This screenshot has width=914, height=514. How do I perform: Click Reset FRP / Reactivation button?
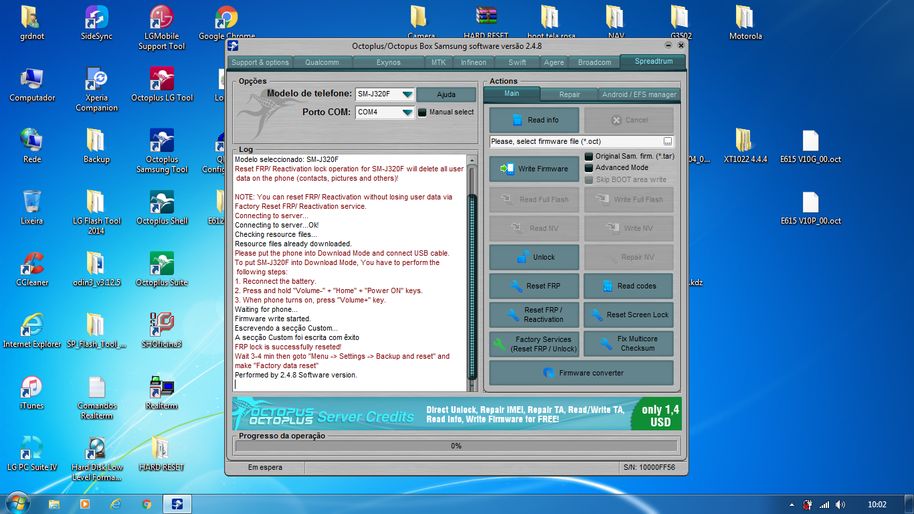535,315
